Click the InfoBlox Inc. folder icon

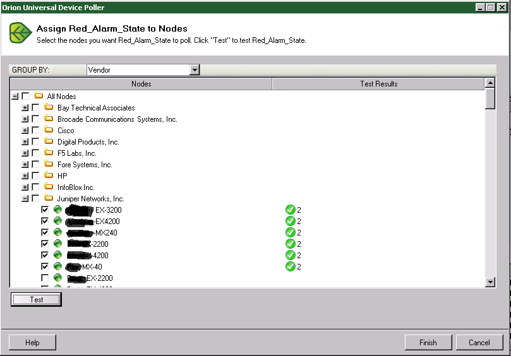(x=49, y=187)
